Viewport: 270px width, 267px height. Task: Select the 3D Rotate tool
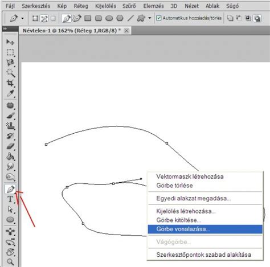pos(10,232)
